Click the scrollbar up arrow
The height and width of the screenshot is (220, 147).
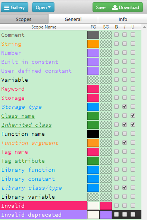click(x=145, y=27)
